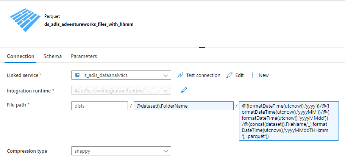Image resolution: width=345 pixels, height=166 pixels.
Task: Click the collapse handle bar above the tabs
Action: pyautogui.click(x=202, y=47)
